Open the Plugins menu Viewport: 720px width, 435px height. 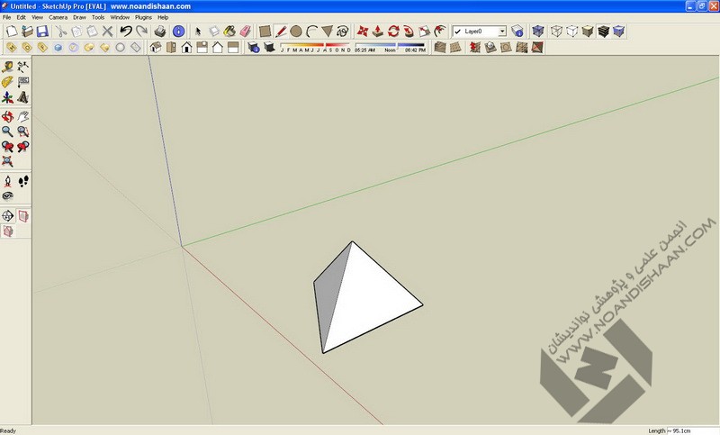[x=144, y=17]
